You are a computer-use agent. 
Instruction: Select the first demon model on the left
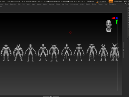[x=6, y=53]
